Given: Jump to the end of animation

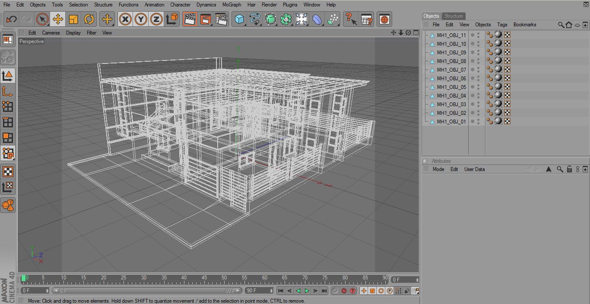Looking at the screenshot, I should pos(324,291).
